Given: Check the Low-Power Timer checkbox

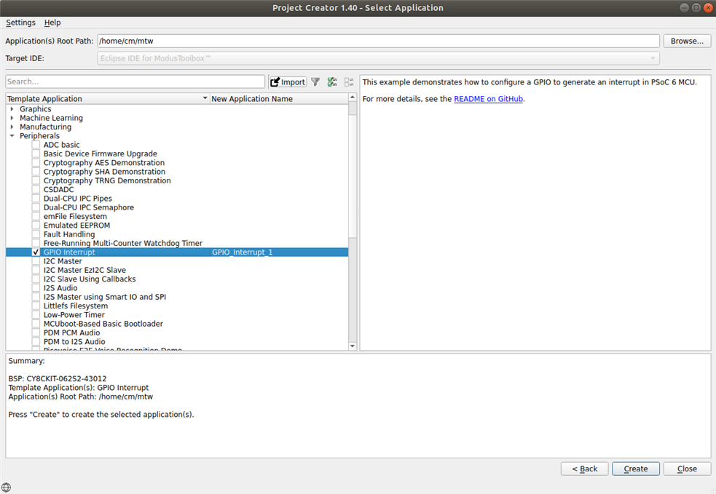Looking at the screenshot, I should pyautogui.click(x=36, y=315).
